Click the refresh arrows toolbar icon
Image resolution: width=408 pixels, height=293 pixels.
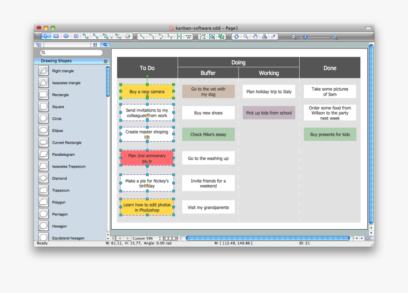tap(236, 37)
